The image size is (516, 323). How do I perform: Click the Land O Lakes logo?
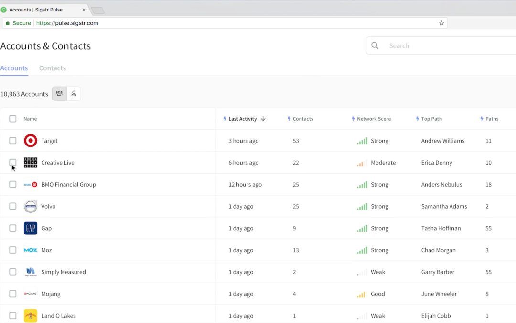click(x=31, y=316)
